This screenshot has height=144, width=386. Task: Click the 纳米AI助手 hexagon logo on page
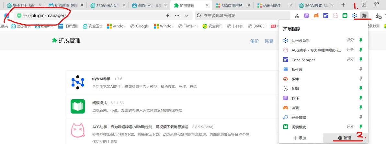click(78, 82)
